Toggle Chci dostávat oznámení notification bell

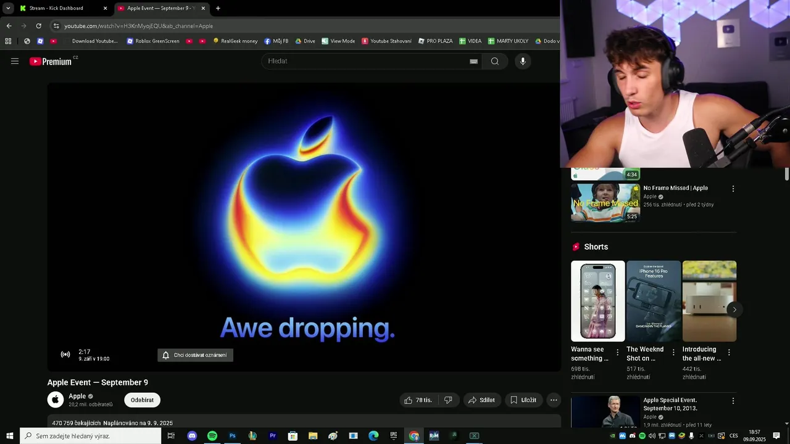click(x=195, y=355)
